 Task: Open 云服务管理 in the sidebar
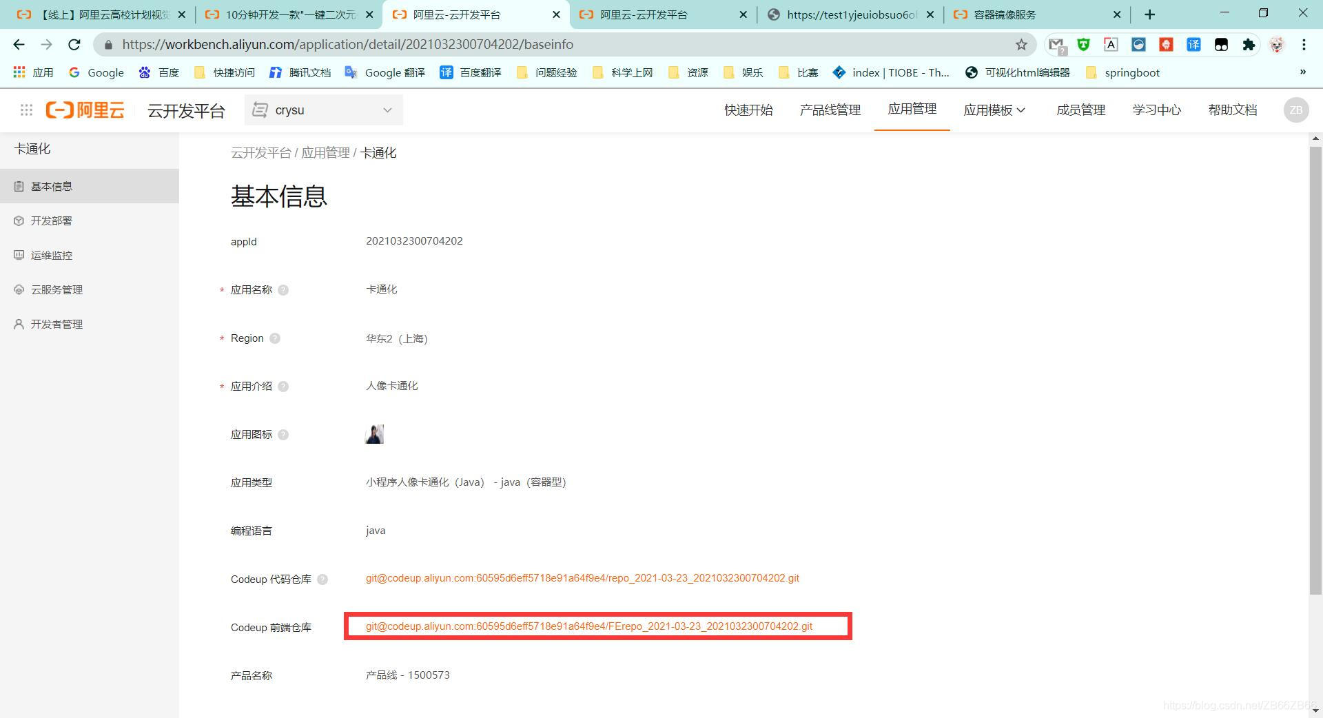[90, 289]
